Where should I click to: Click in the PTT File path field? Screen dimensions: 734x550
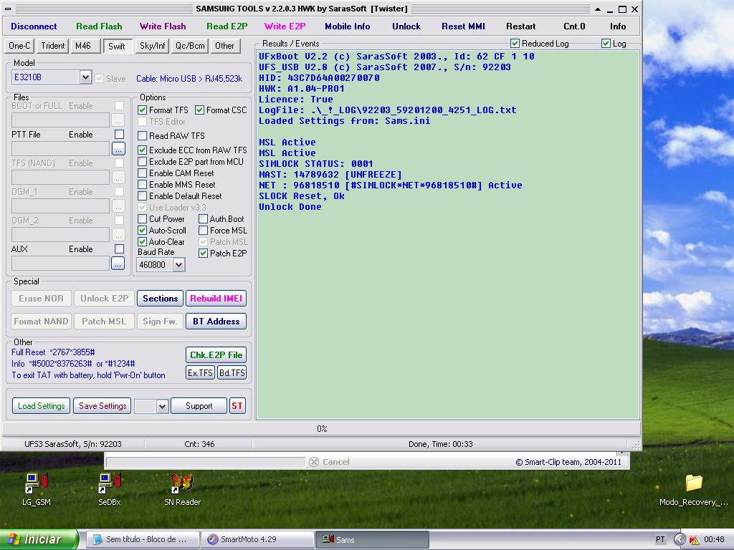(60, 149)
